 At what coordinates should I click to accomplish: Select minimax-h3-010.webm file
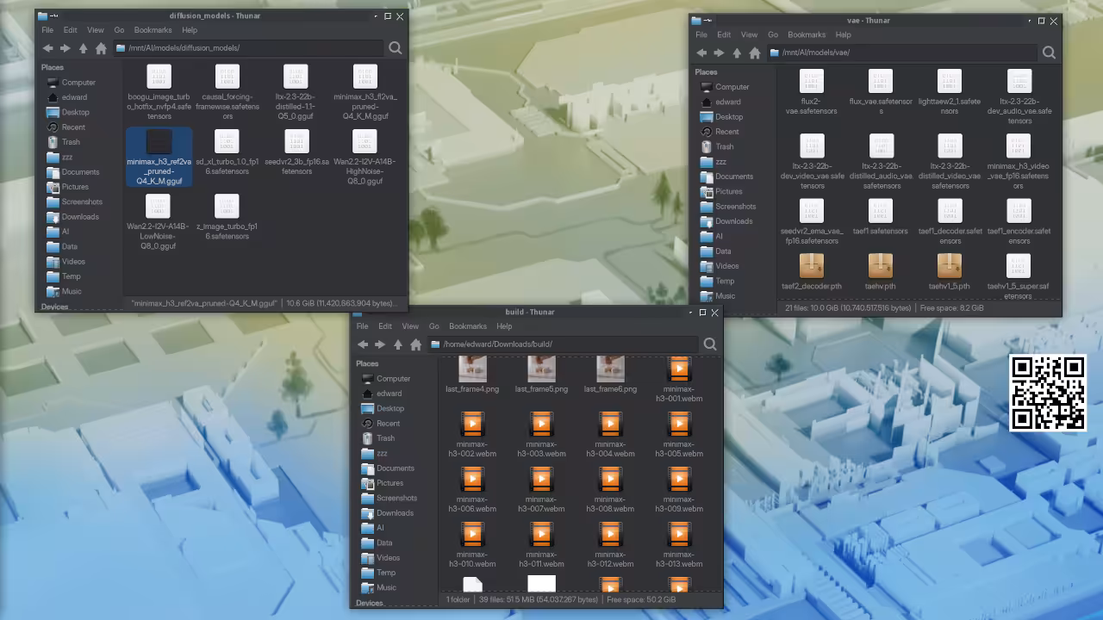472,546
